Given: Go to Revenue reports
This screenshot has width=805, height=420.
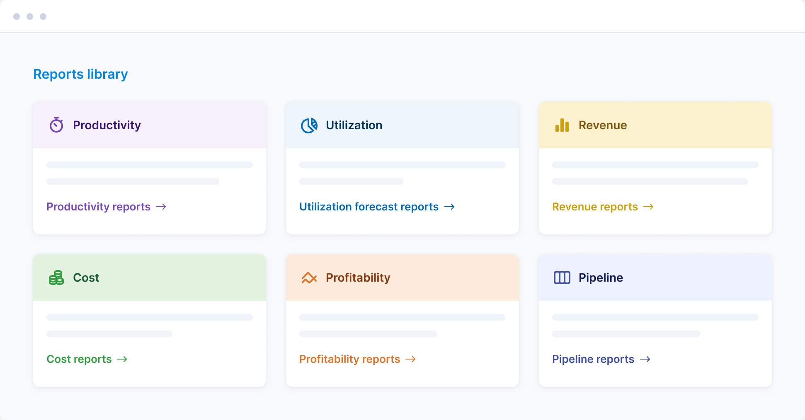Looking at the screenshot, I should click(x=595, y=207).
